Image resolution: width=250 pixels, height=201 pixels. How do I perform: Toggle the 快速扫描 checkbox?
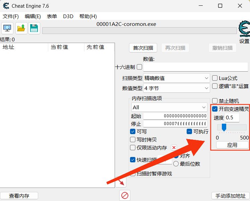[x=133, y=160]
